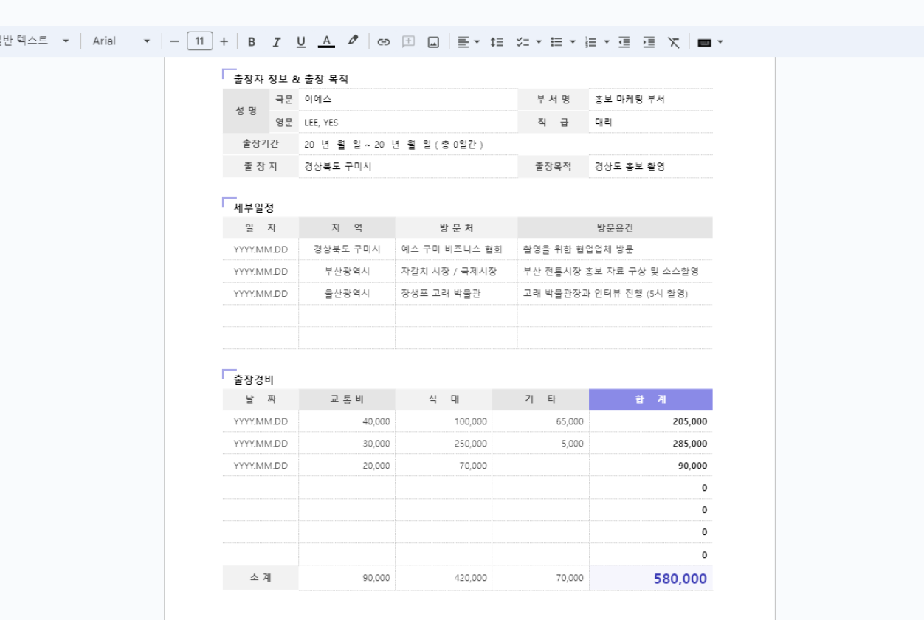Click the 소 계 label cell
The height and width of the screenshot is (620, 924).
261,578
